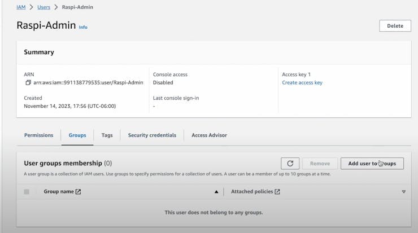418x233 pixels.
Task: Go to Users in the breadcrumb
Action: (43, 7)
